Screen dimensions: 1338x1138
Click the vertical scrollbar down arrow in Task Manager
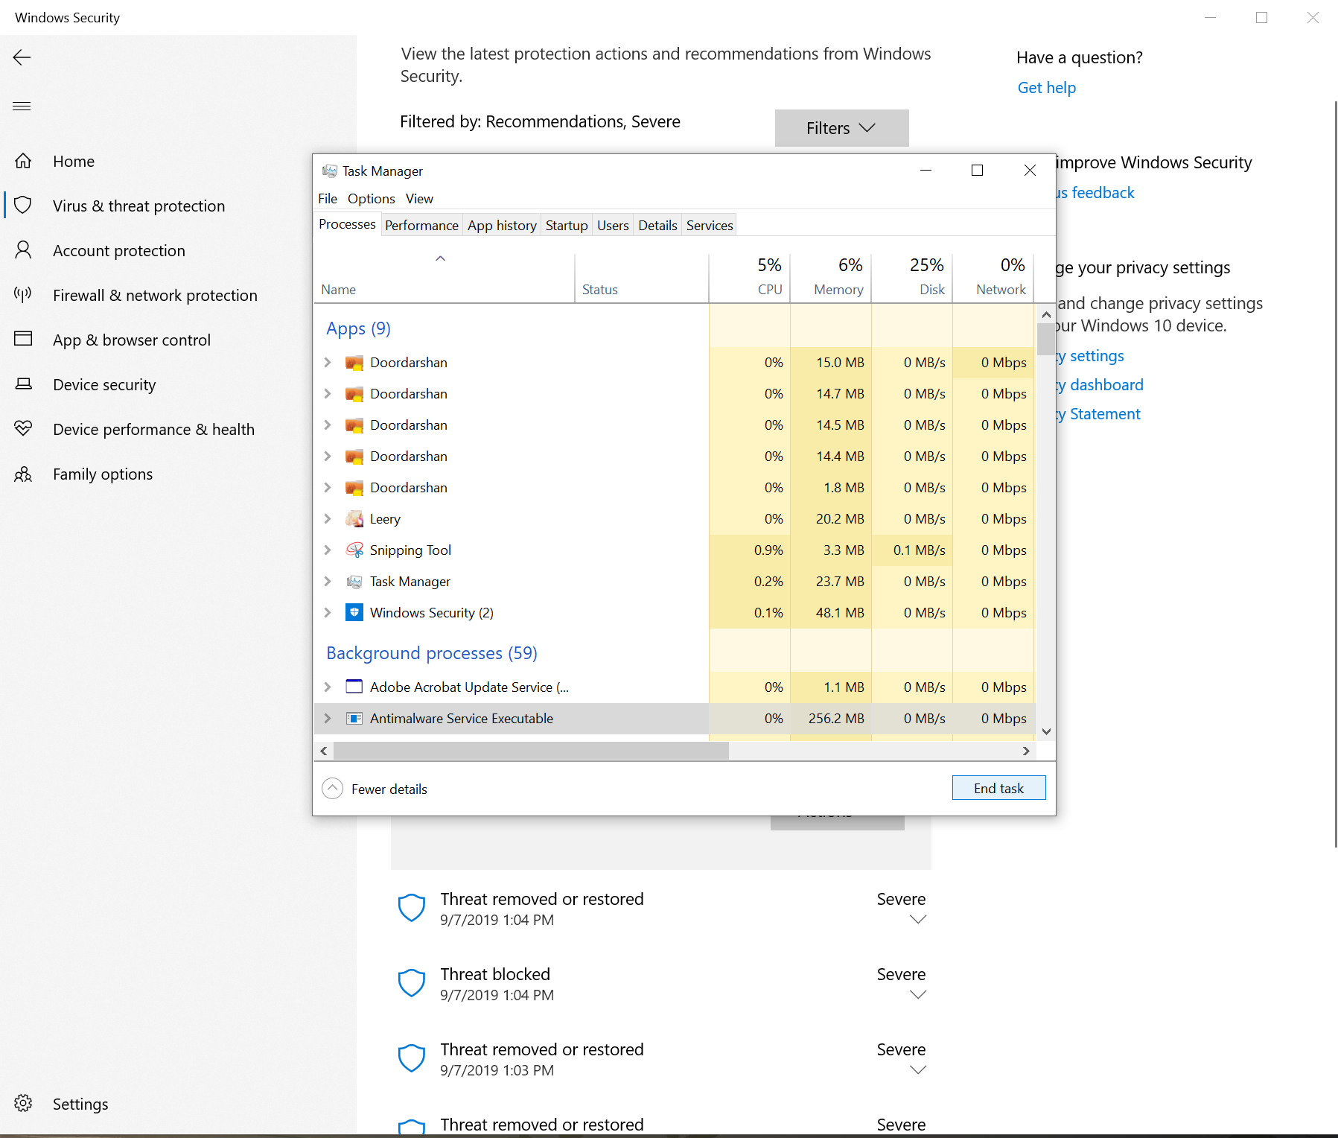click(x=1046, y=731)
